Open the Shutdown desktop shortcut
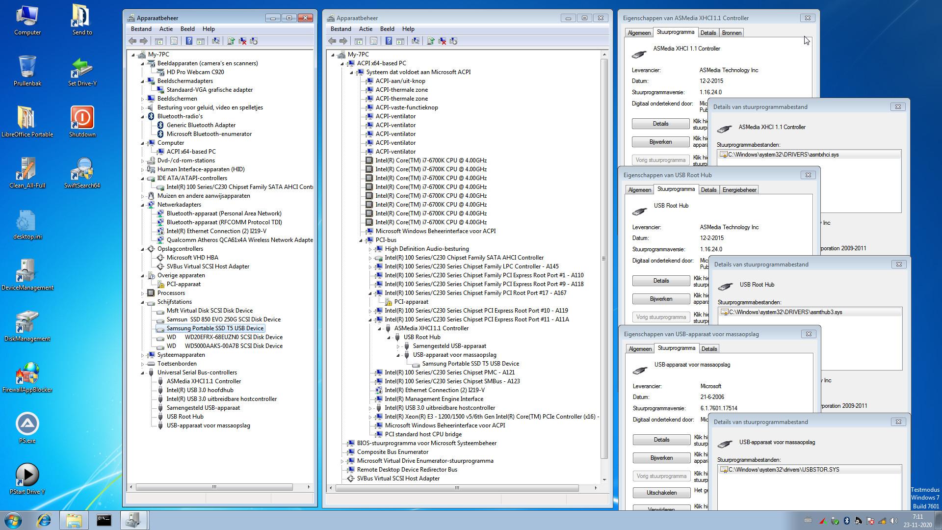The image size is (942, 530). pyautogui.click(x=82, y=121)
